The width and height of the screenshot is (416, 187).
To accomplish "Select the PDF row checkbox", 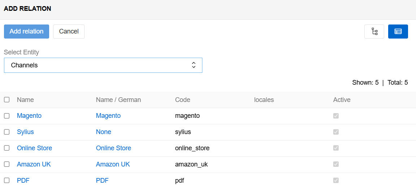I will pyautogui.click(x=7, y=181).
